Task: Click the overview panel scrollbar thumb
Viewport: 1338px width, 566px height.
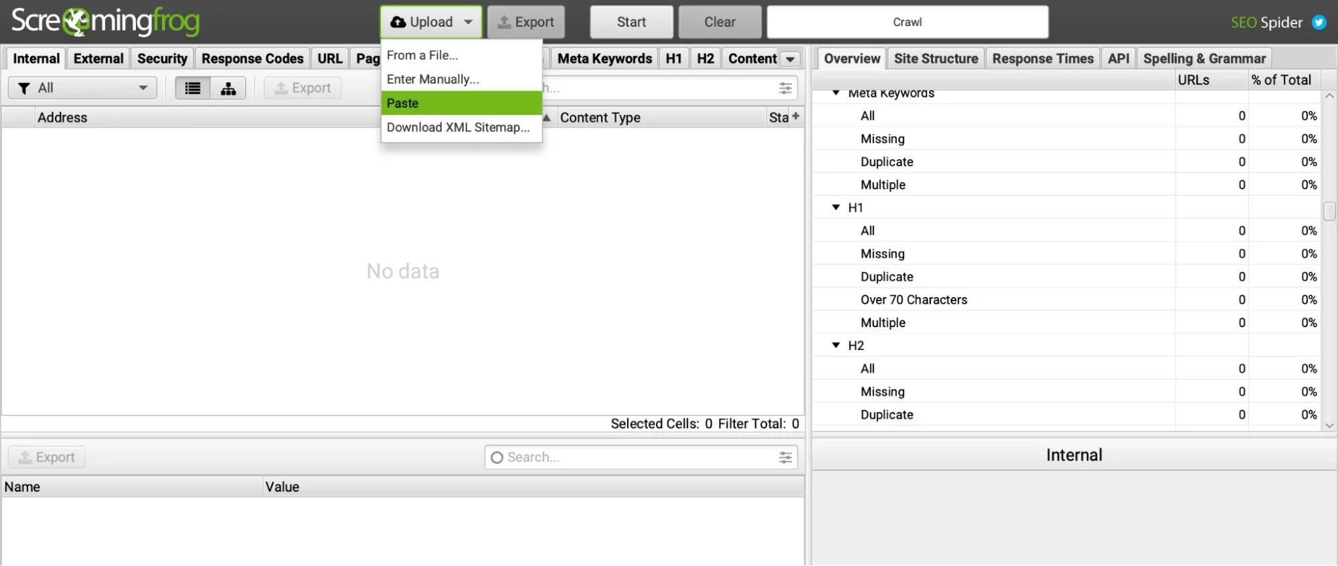Action: tap(1329, 211)
